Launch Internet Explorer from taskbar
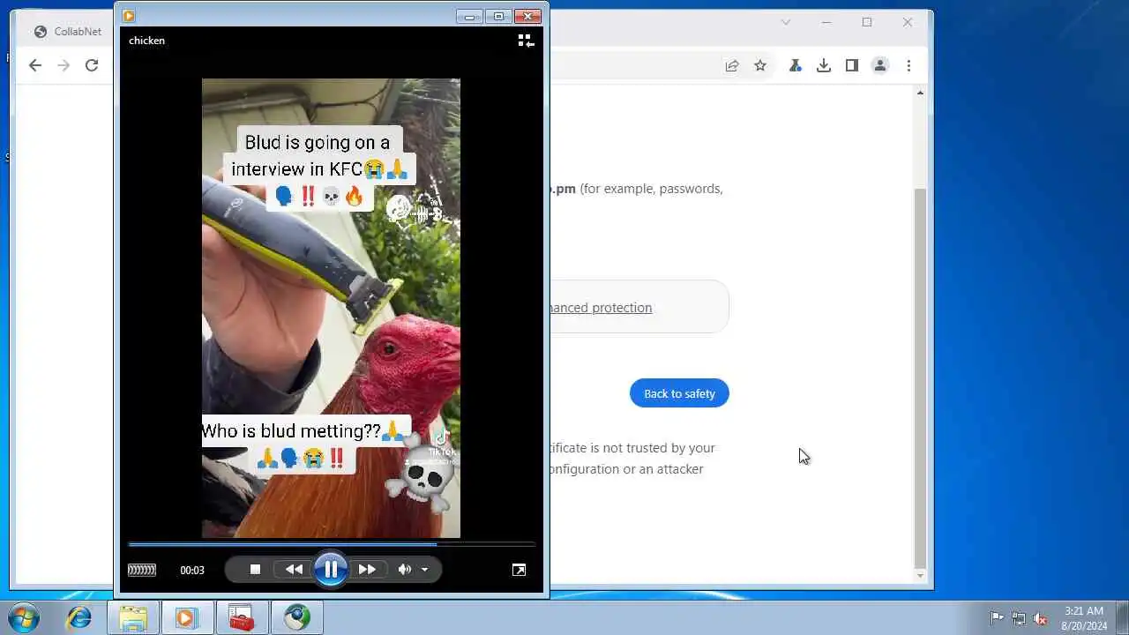This screenshot has width=1129, height=635. 79,618
